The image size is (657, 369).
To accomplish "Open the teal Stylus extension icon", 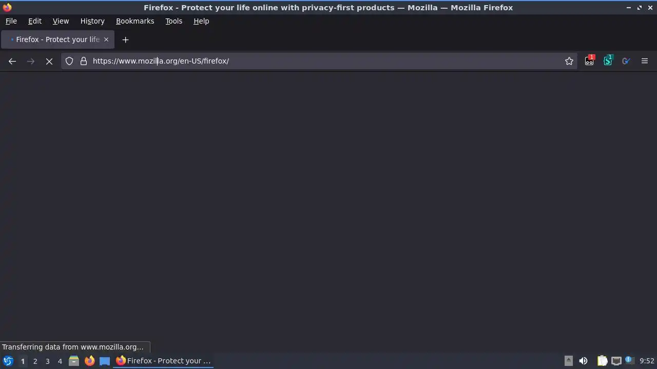I will coord(608,61).
